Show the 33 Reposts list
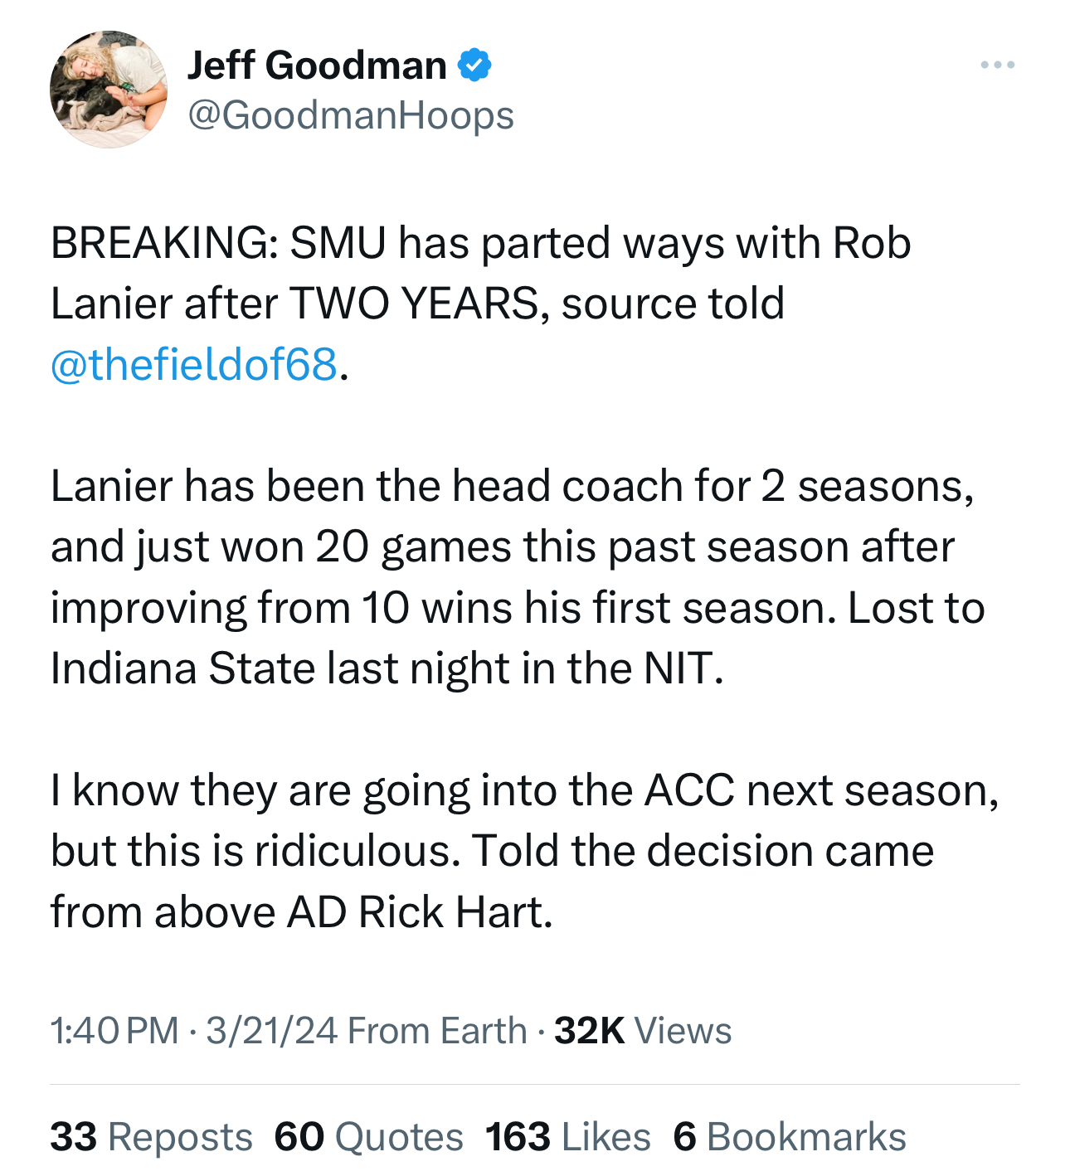The image size is (1070, 1176). 151,1137
